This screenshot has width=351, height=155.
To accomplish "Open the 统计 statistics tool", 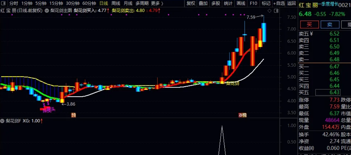I will (x=228, y=3).
